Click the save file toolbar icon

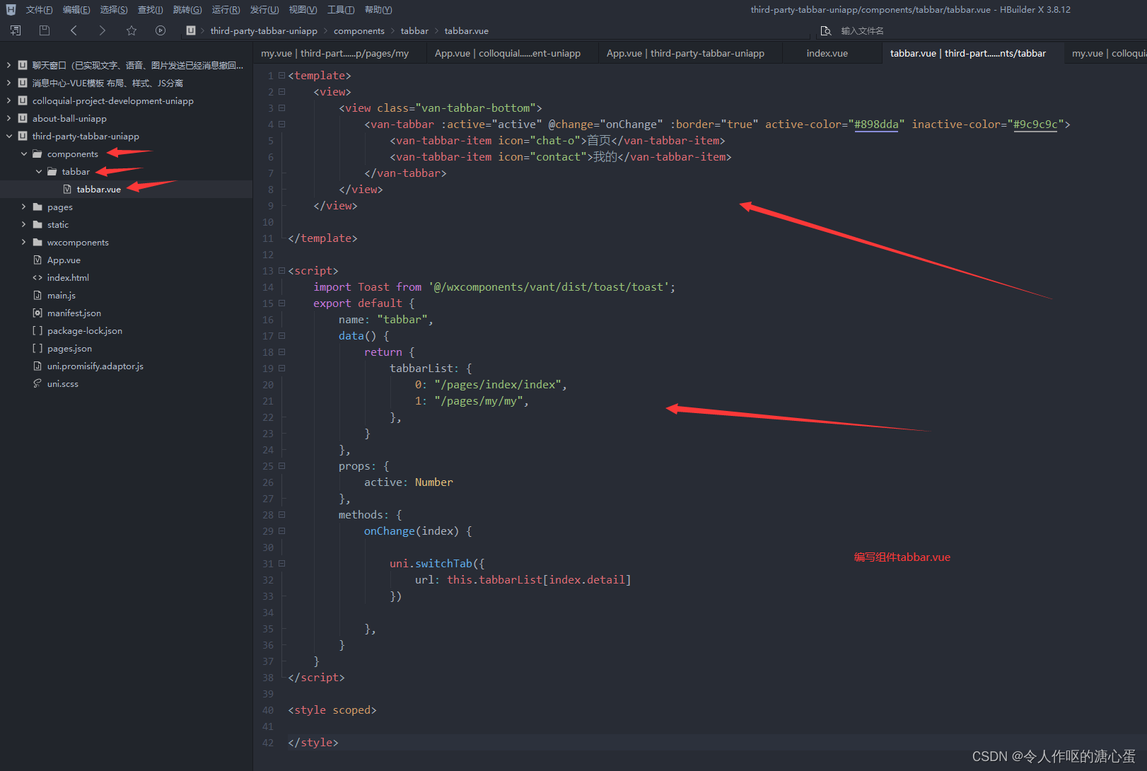(x=45, y=30)
